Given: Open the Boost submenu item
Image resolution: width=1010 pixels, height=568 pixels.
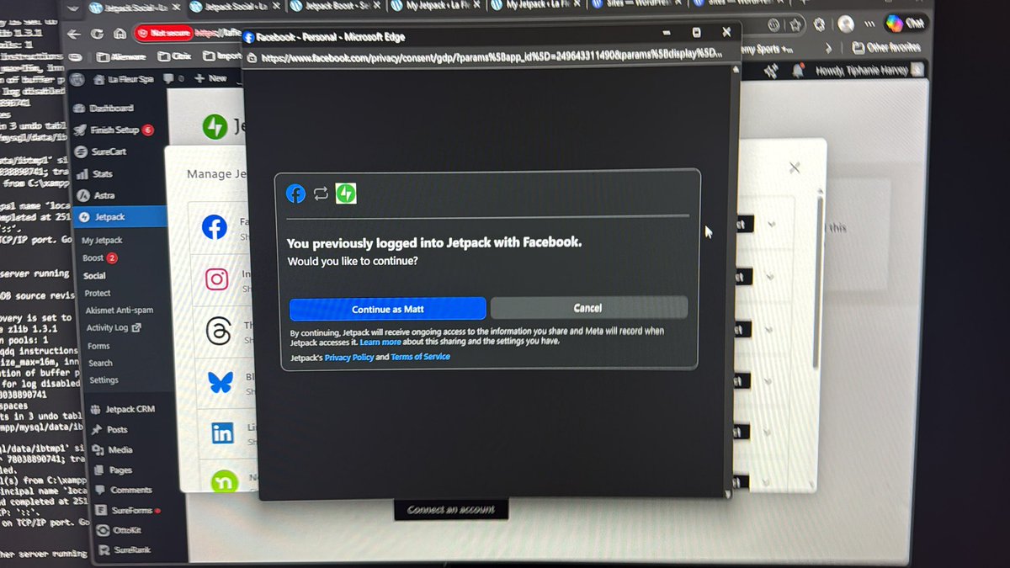Looking at the screenshot, I should pos(99,258).
